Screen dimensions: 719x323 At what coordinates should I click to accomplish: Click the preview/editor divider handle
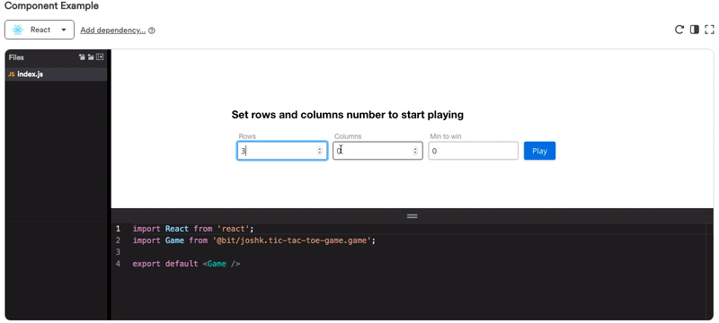click(412, 216)
